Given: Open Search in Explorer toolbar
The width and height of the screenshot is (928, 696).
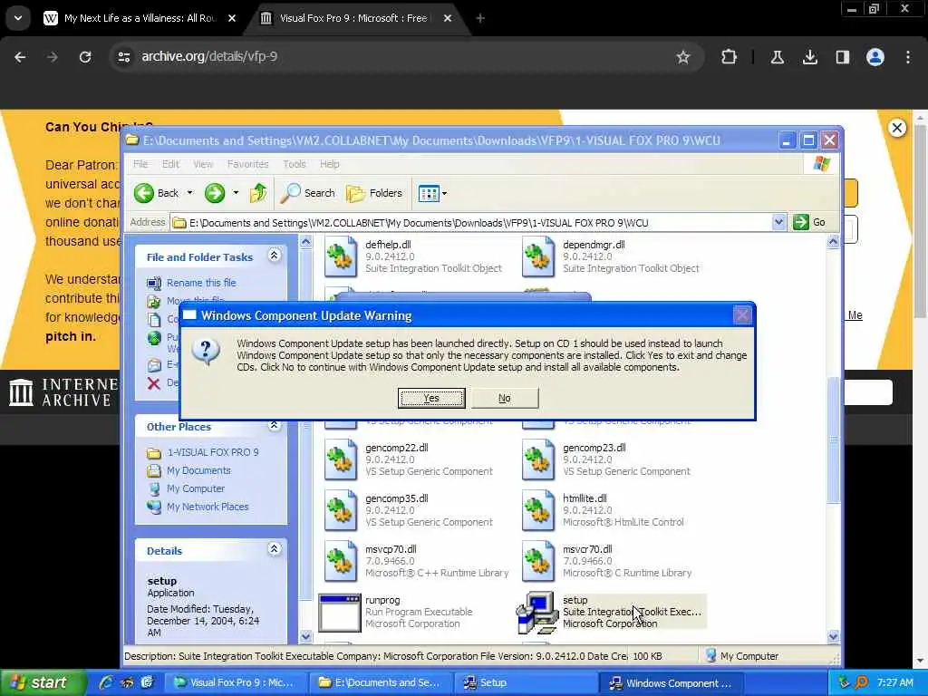Looking at the screenshot, I should point(307,193).
